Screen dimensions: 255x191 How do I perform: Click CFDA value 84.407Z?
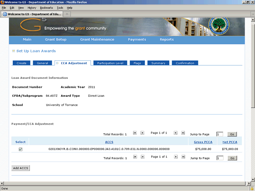click(x=51, y=96)
